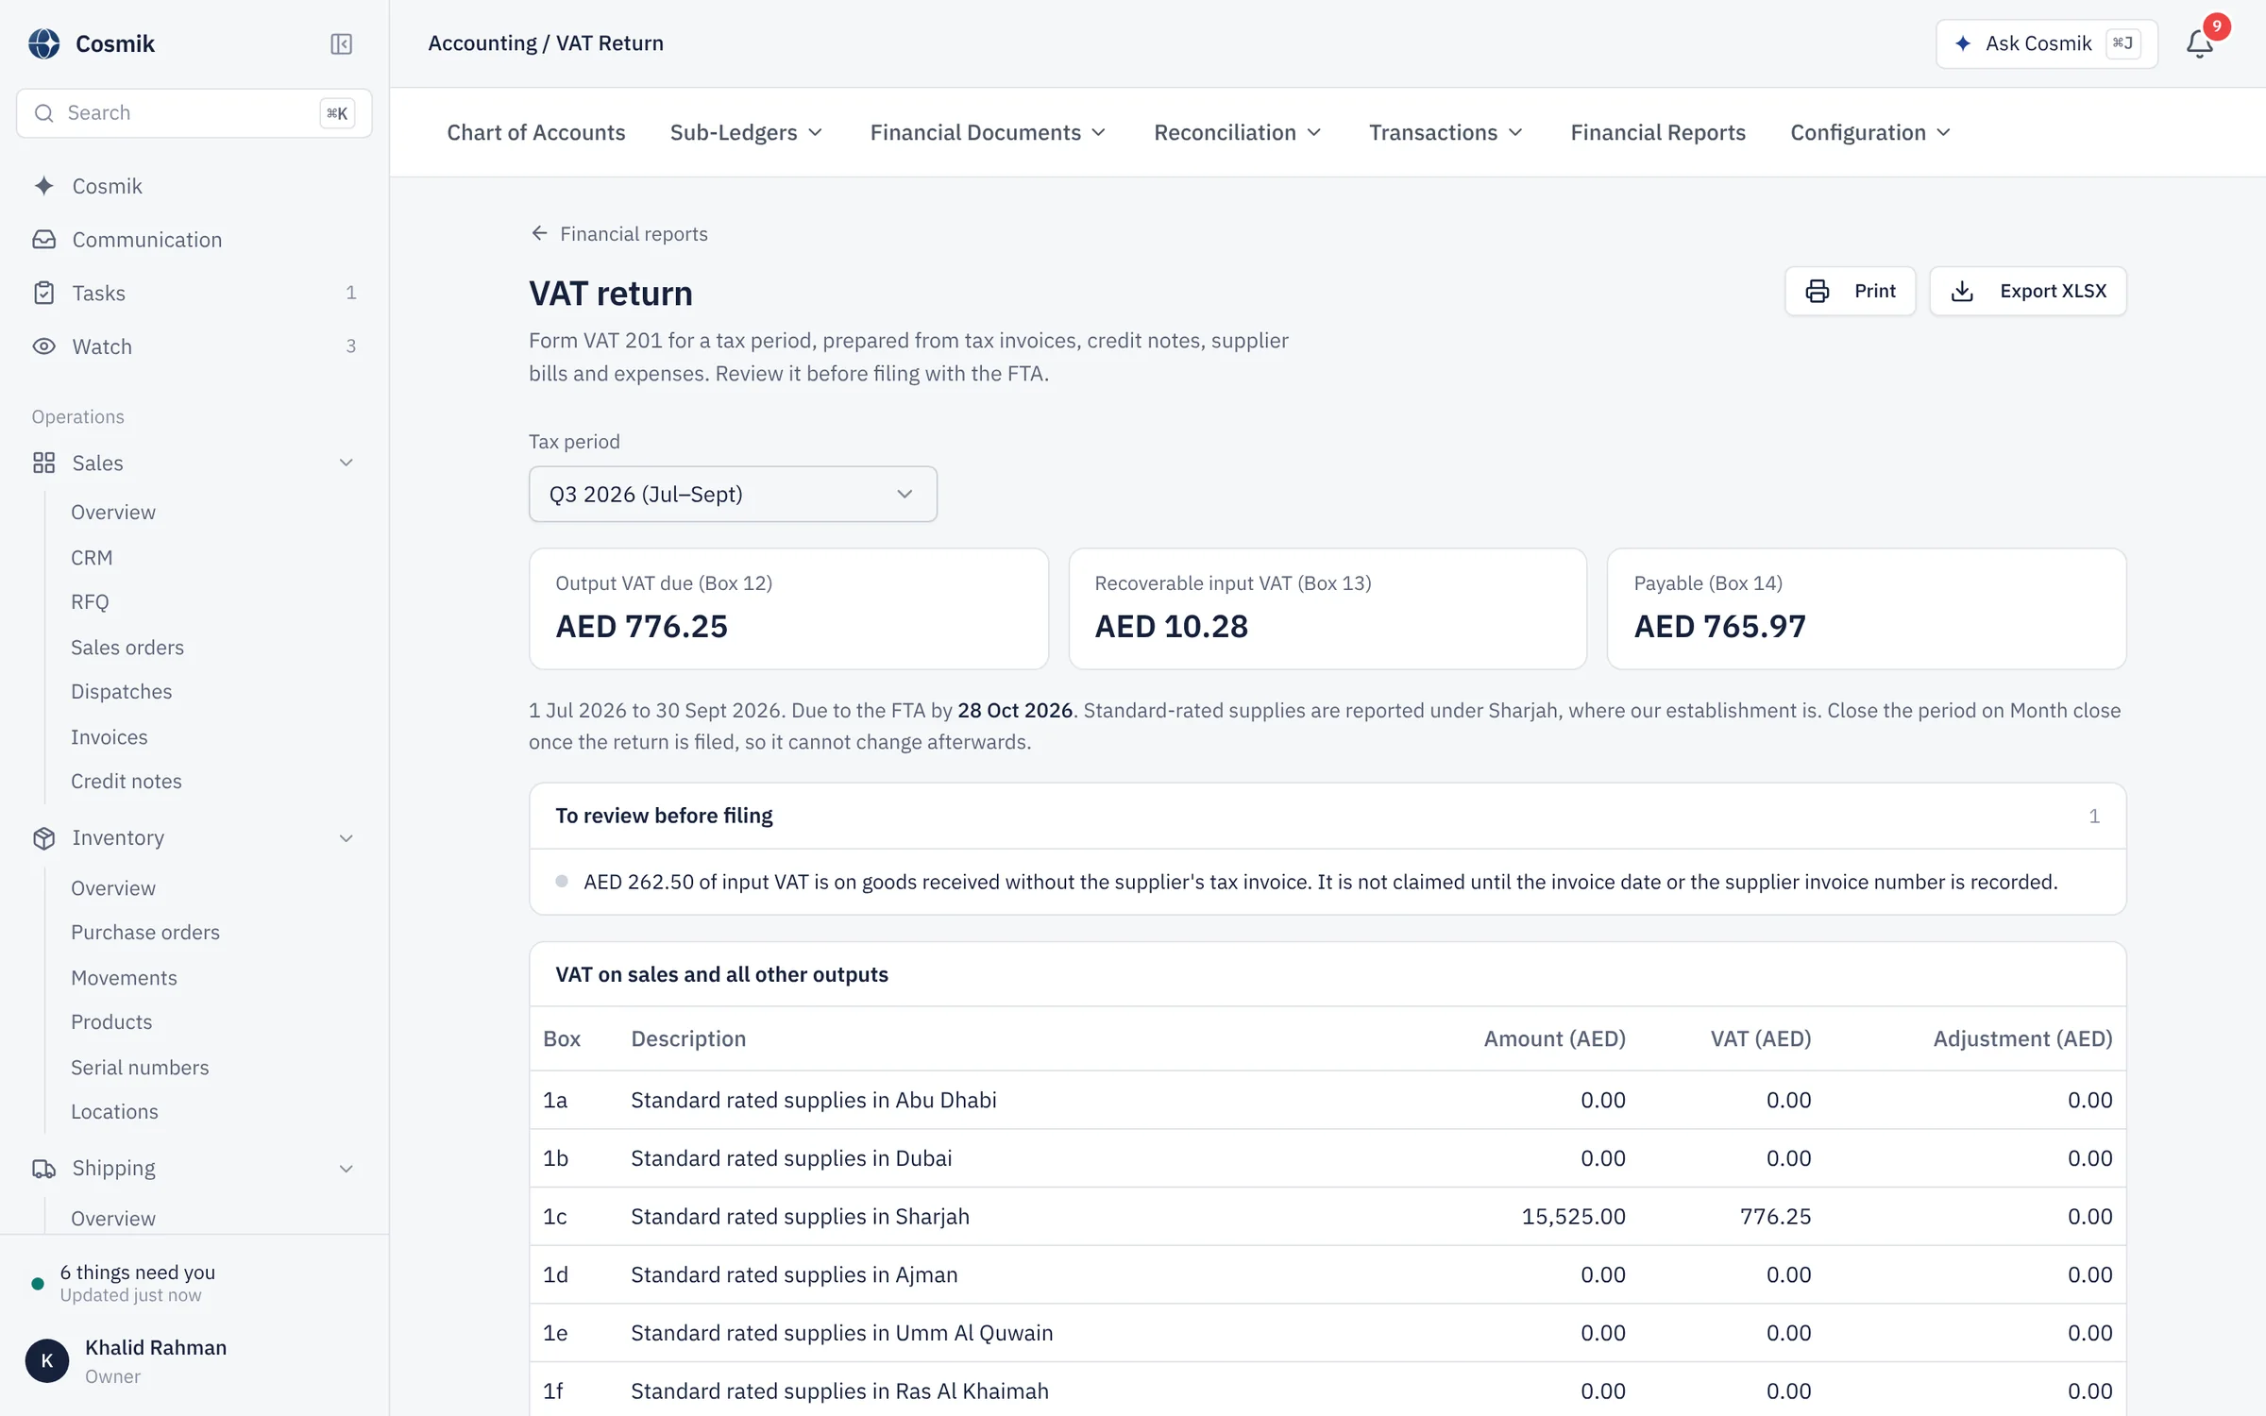Click row 1b Standard rated supplies in Dubai
The height and width of the screenshot is (1416, 2266).
click(1327, 1158)
